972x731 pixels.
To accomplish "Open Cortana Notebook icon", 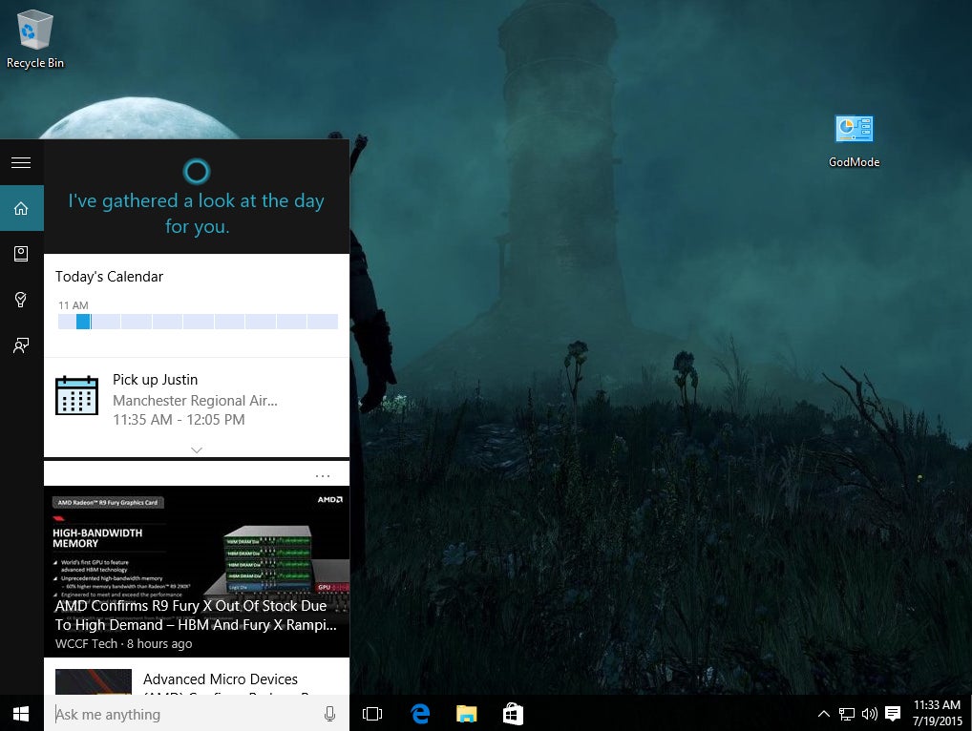I will point(21,254).
